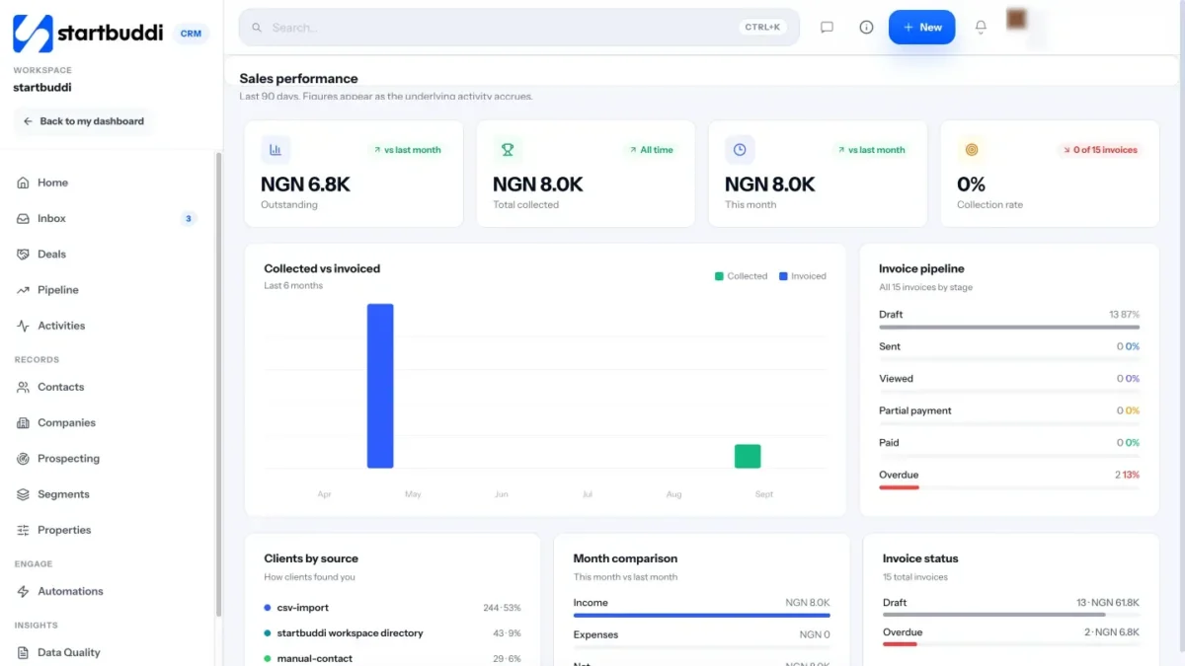Click the All time badge
The width and height of the screenshot is (1185, 666).
650,150
